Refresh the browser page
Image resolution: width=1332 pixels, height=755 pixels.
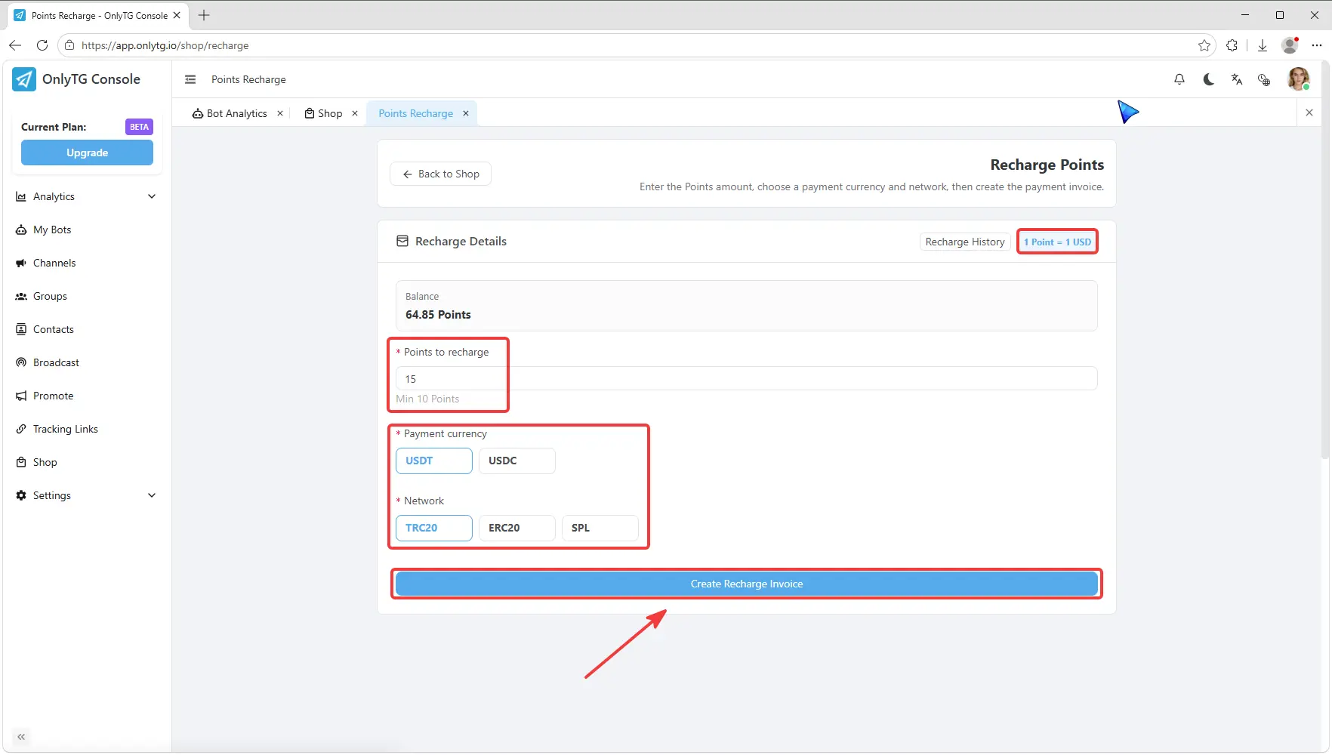pos(42,45)
